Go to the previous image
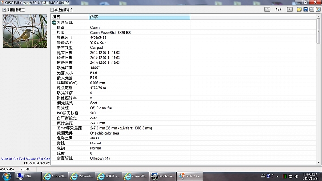Screen dimensions: 322x181 tap(267, 9)
